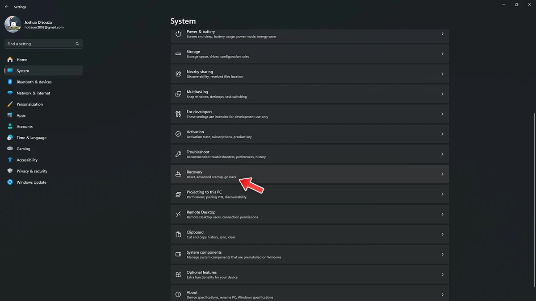
Task: Click the back arrow in Settings title bar
Action: coord(6,7)
